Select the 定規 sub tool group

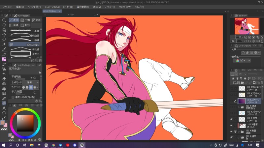click(36, 20)
